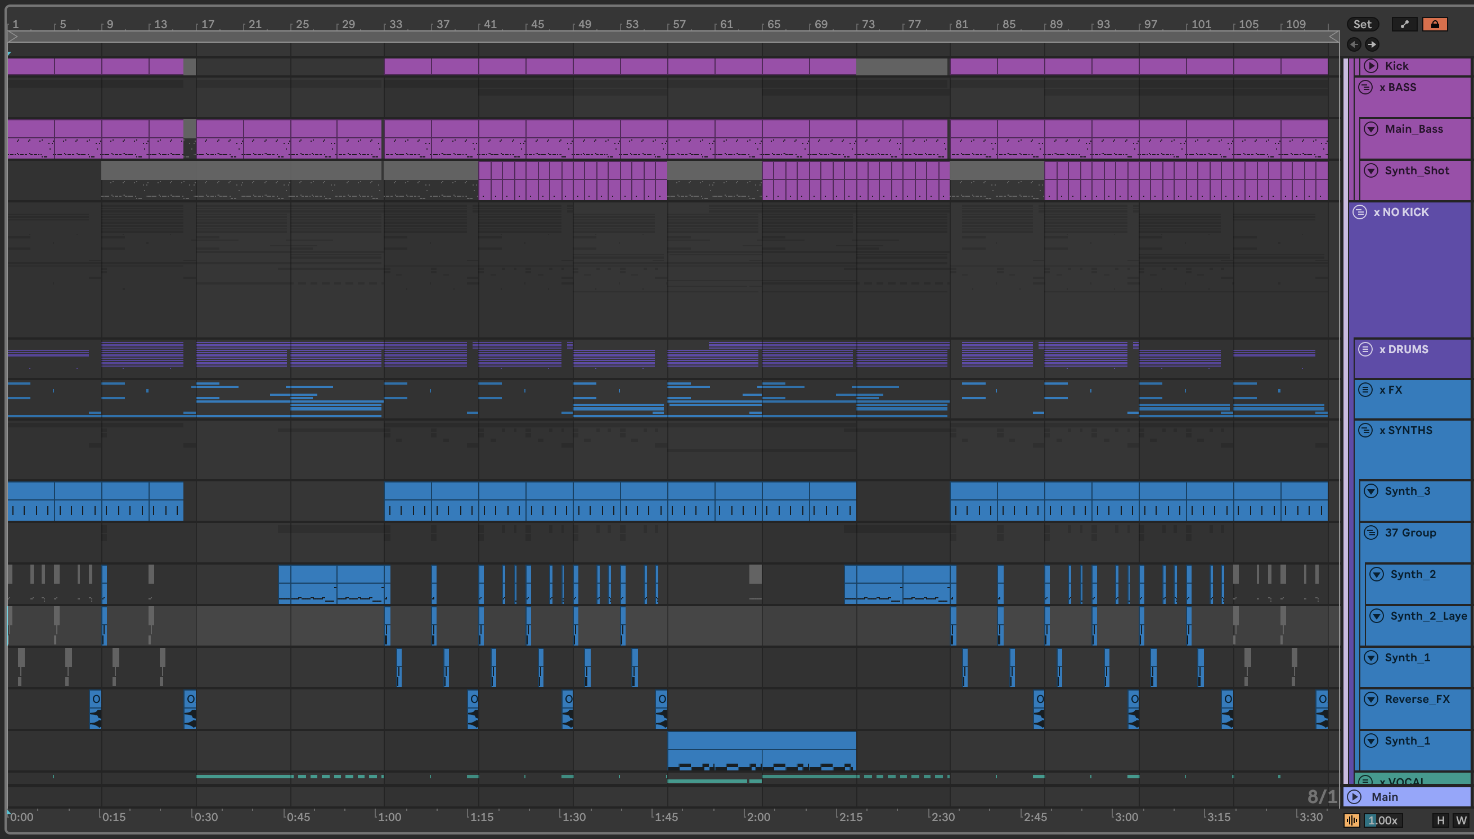Click the loop brace start marker
The height and width of the screenshot is (839, 1474).
(x=14, y=37)
